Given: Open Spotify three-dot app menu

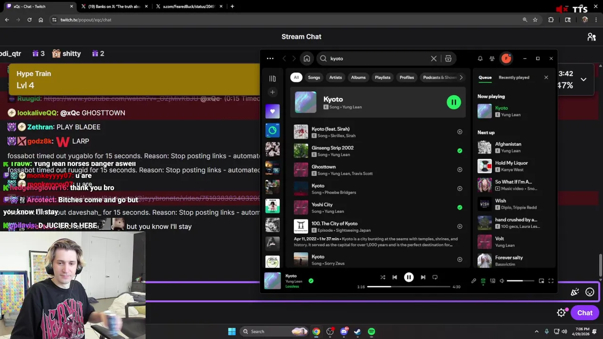Looking at the screenshot, I should [270, 58].
